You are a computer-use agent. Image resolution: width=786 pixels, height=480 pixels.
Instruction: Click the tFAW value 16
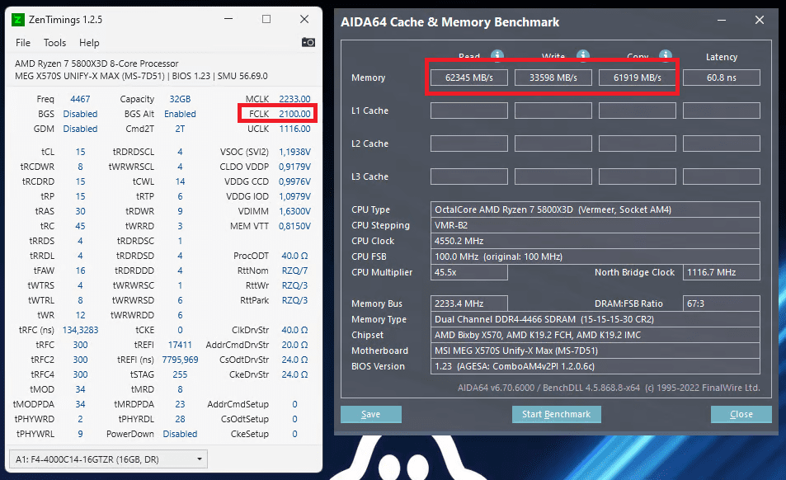coord(80,271)
